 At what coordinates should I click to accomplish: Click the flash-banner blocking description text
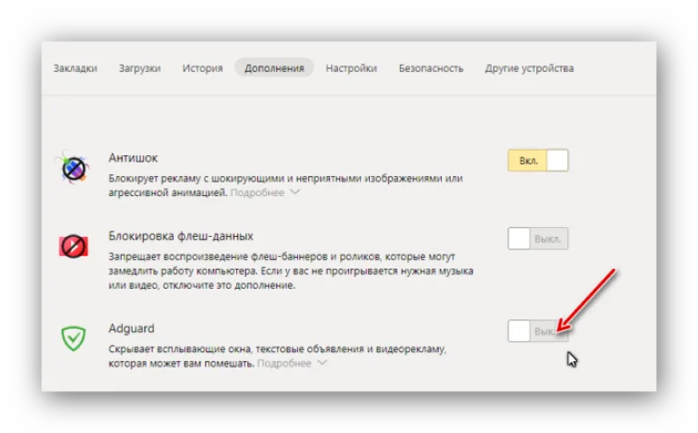pos(291,271)
